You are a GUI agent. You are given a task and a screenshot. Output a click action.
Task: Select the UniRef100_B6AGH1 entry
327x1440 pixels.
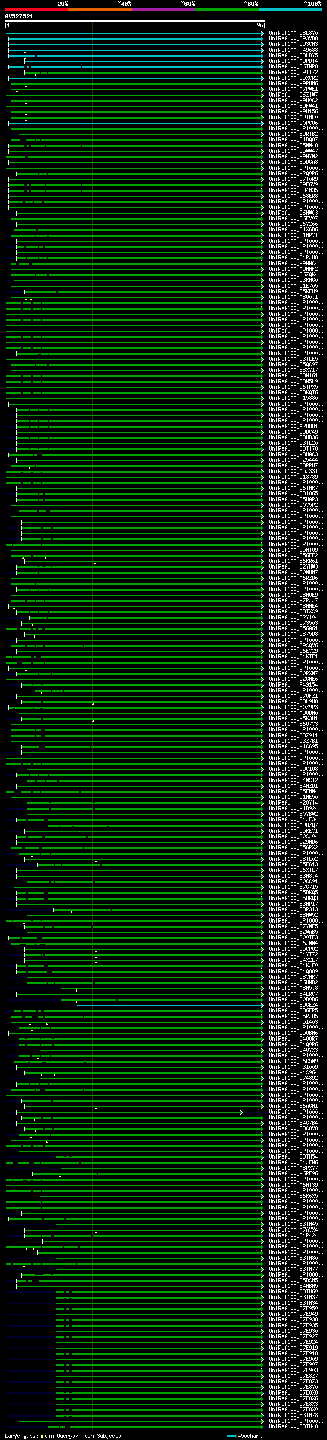coord(293,1106)
